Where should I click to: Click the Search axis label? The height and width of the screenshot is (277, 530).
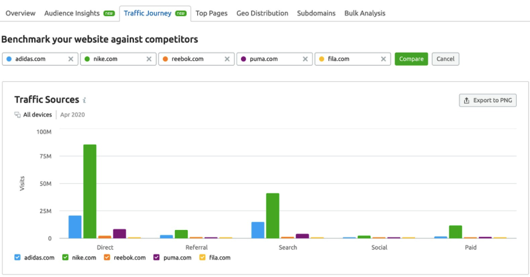click(x=288, y=247)
